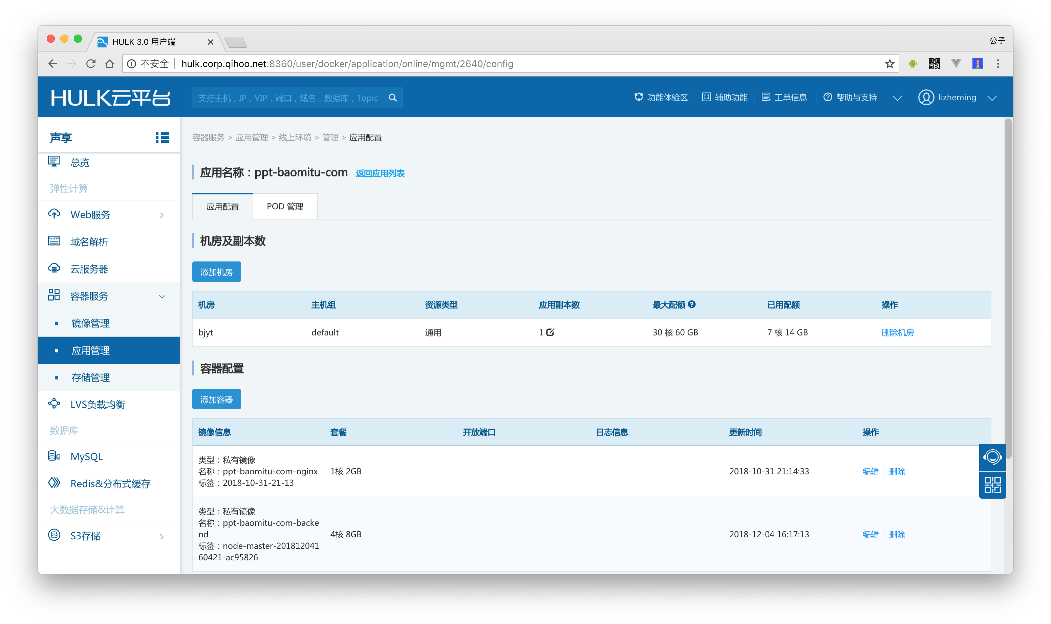Open 云服务器 in the sidebar
The width and height of the screenshot is (1051, 624).
click(x=89, y=269)
